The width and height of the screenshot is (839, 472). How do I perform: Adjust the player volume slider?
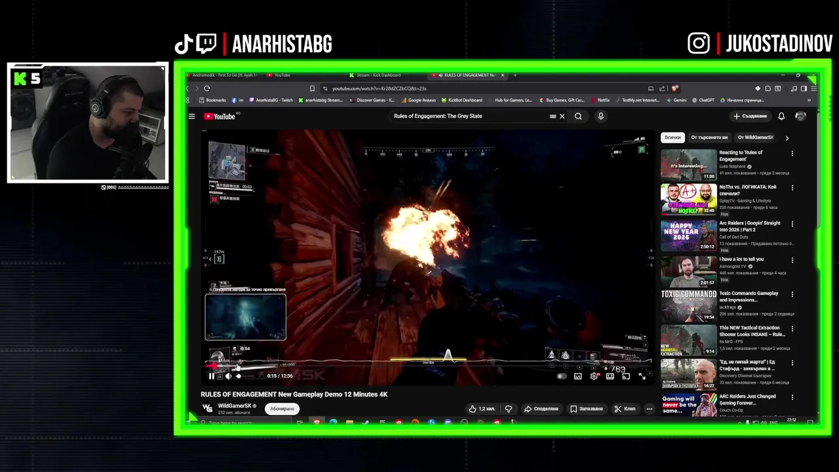click(x=244, y=376)
